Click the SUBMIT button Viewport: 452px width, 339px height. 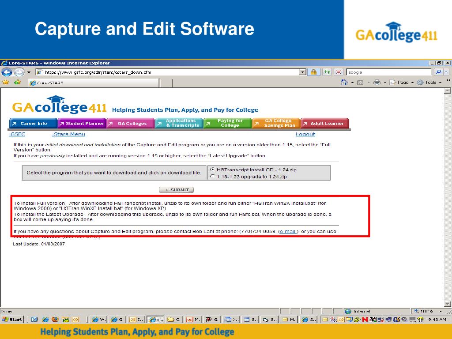176,190
